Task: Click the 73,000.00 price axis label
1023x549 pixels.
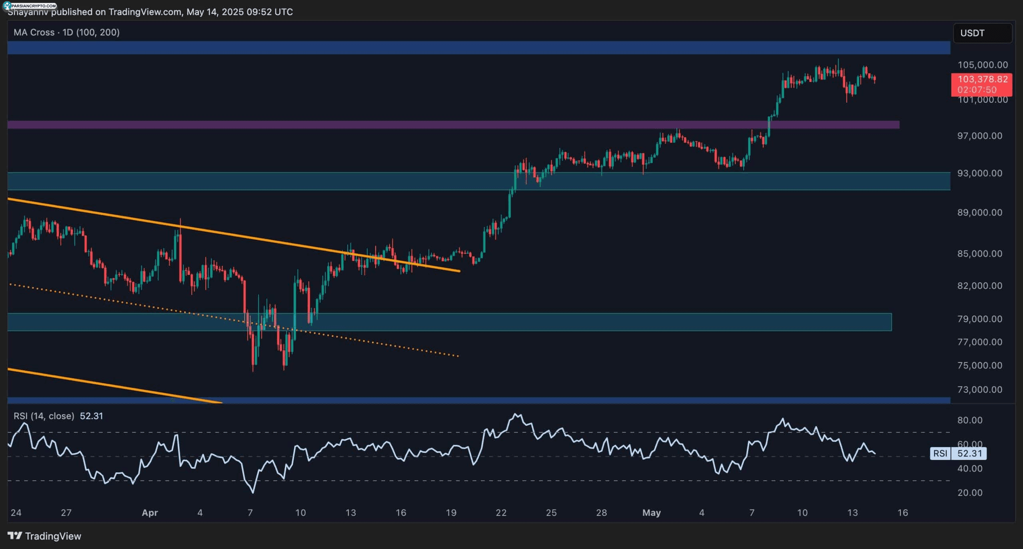Action: coord(980,390)
